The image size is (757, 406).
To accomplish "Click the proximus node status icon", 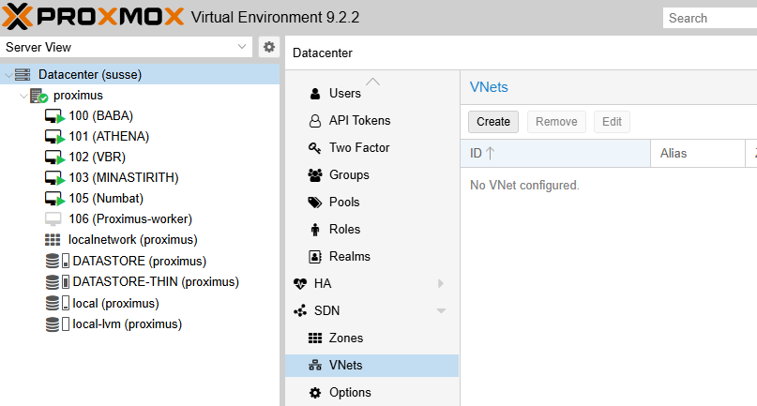I will pyautogui.click(x=38, y=96).
